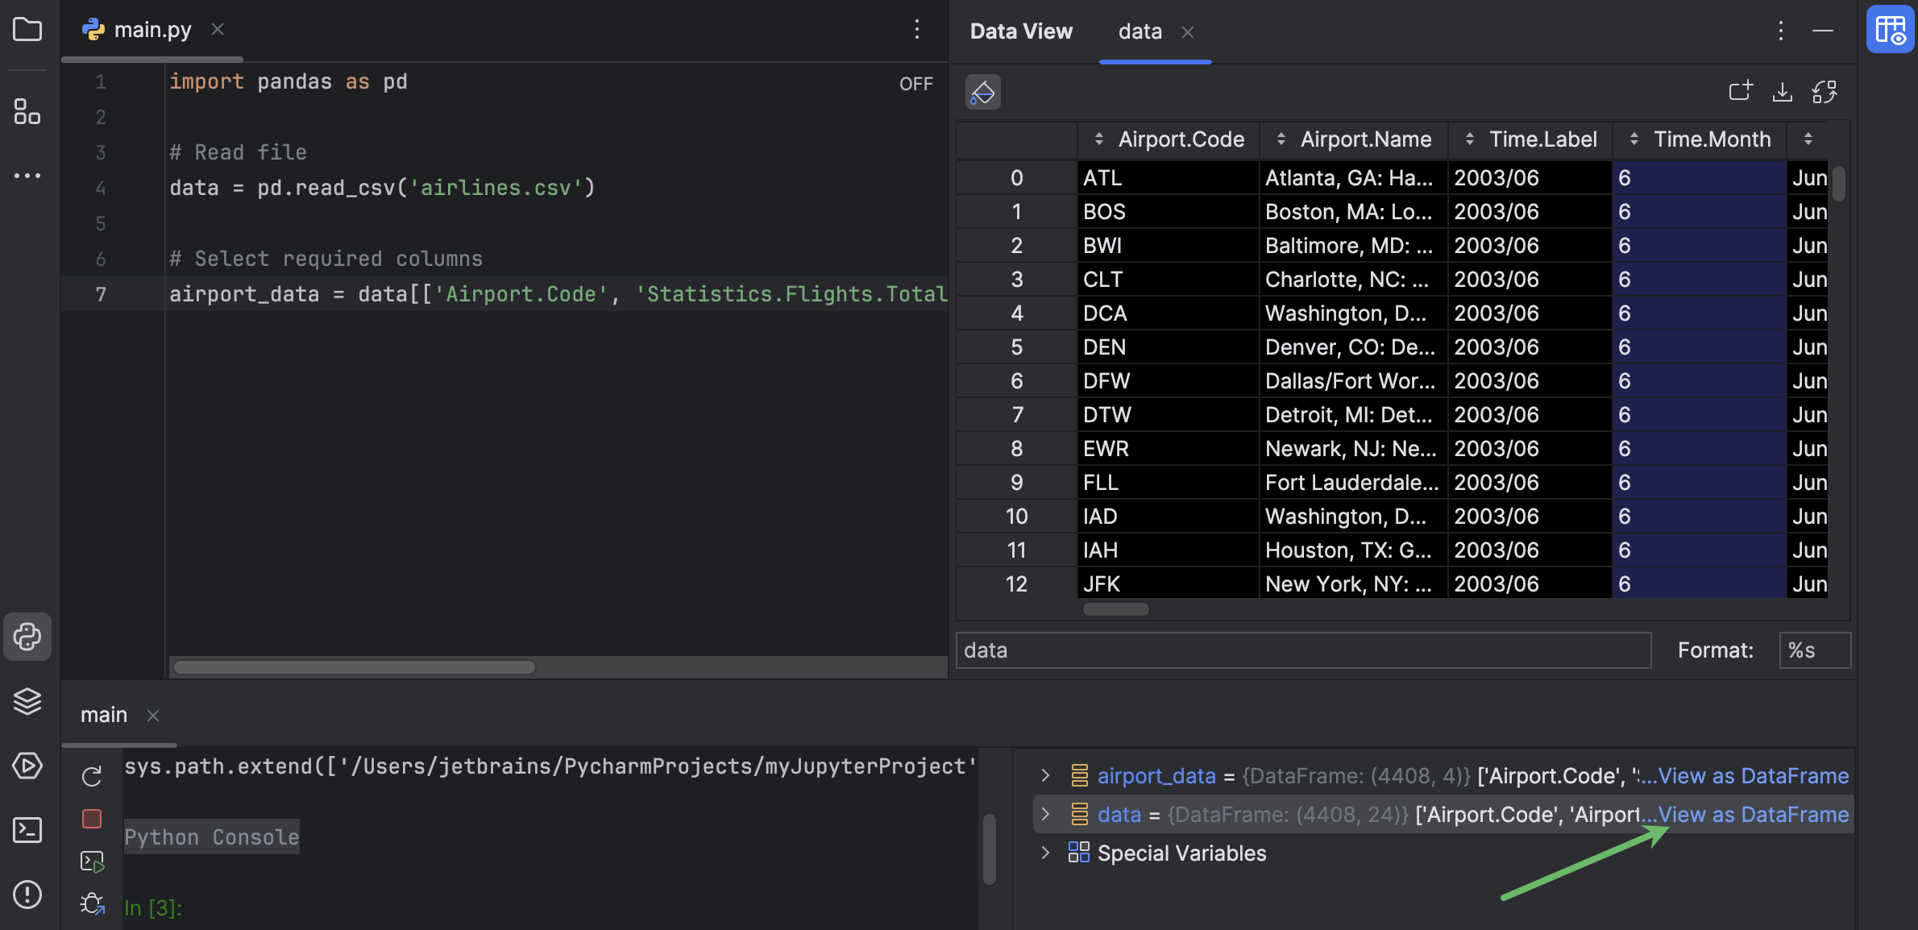Rerun the Python console
The image size is (1918, 930).
pos(92,774)
